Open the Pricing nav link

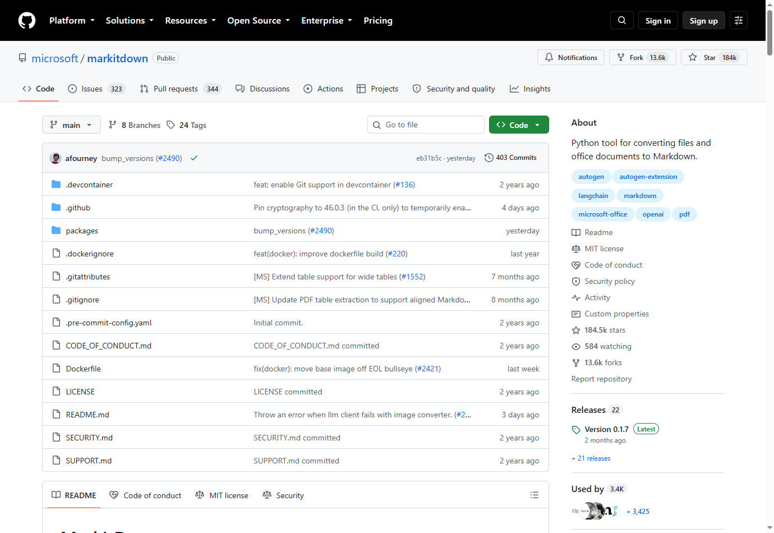pos(378,21)
